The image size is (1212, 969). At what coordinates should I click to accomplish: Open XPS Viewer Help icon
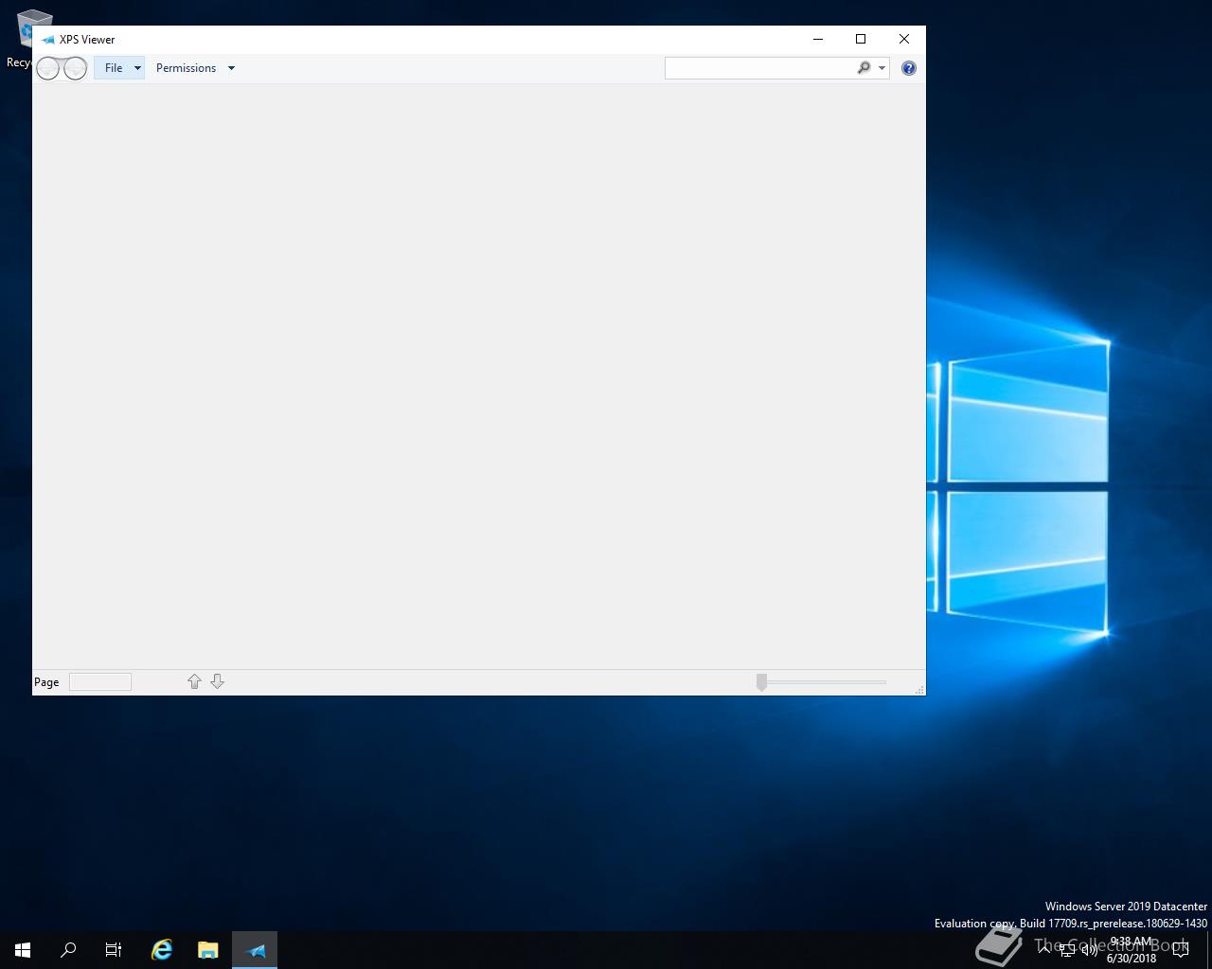coord(909,68)
